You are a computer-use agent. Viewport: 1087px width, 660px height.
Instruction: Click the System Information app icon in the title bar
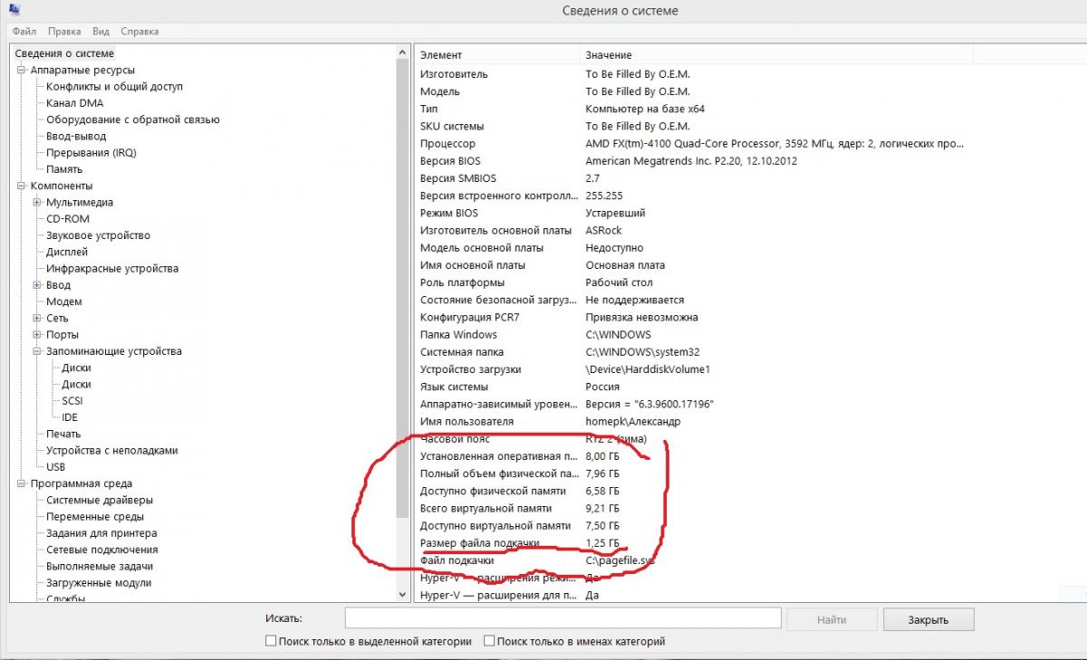tap(14, 9)
